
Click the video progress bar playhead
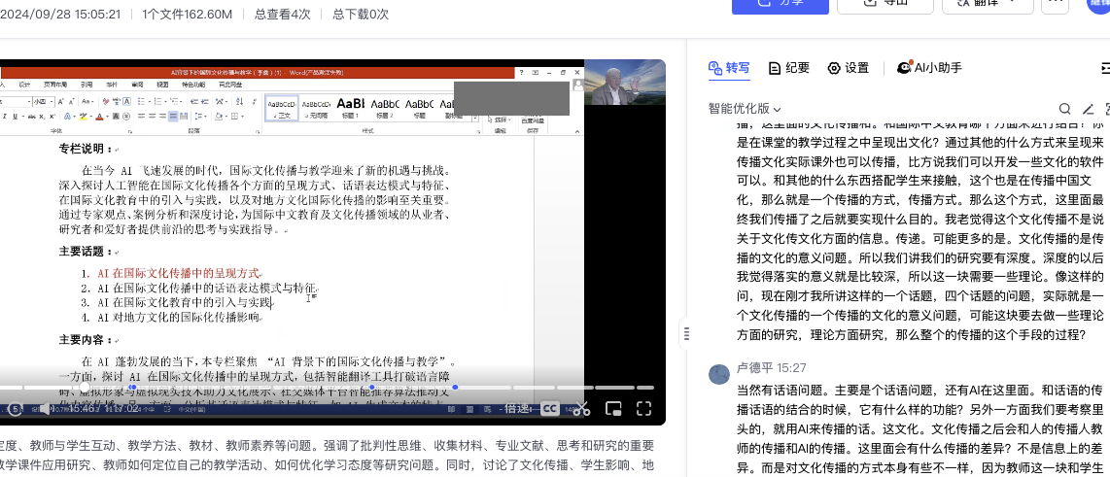pos(86,389)
